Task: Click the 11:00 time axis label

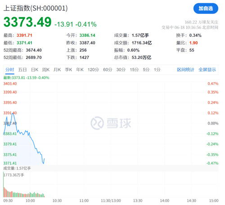Action: pos(84,201)
